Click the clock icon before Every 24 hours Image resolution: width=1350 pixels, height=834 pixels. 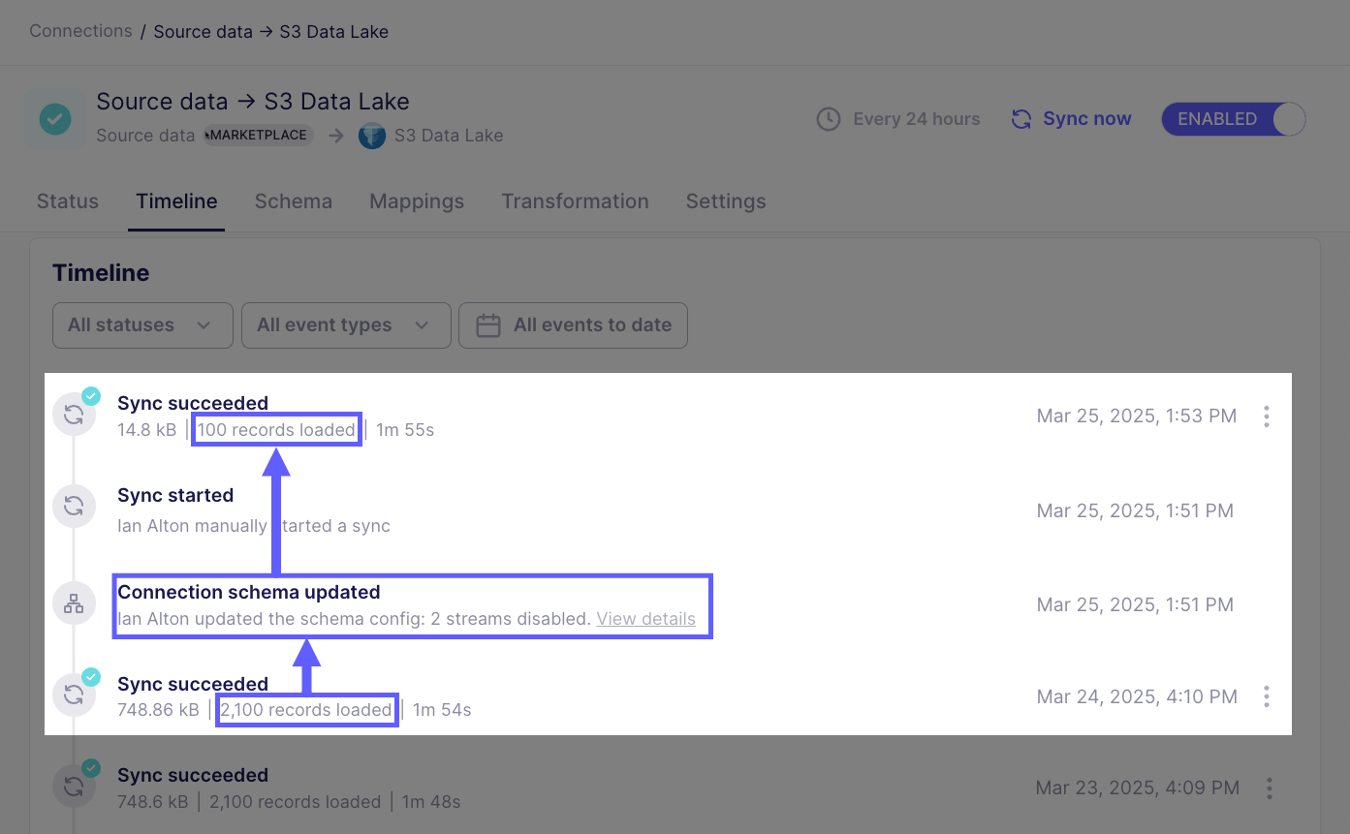pos(829,118)
